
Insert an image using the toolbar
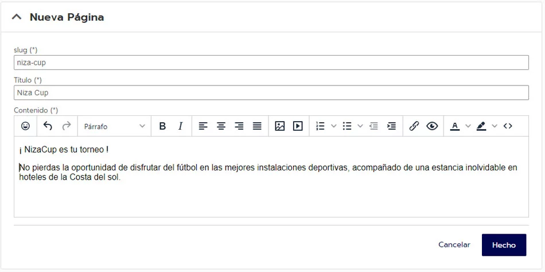[x=279, y=126]
